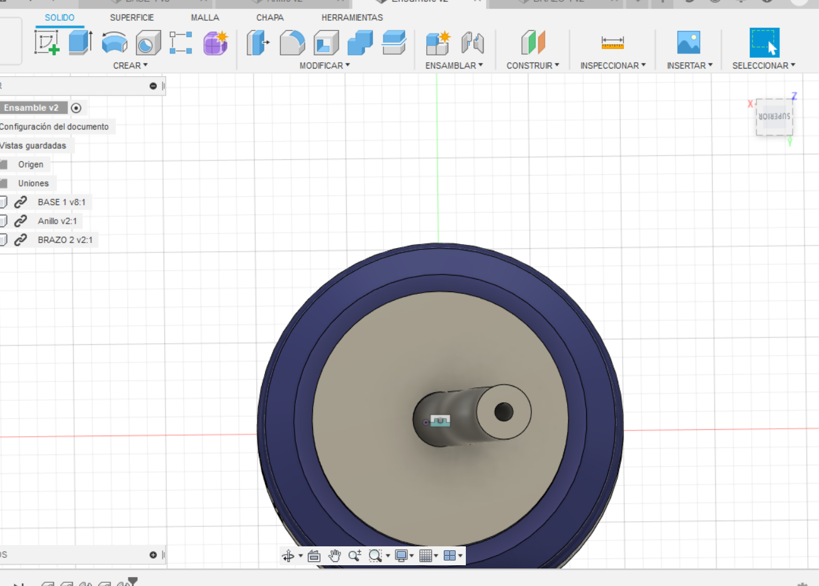Open the ENSAMBLAR dropdown menu
The image size is (819, 586).
[x=454, y=65]
